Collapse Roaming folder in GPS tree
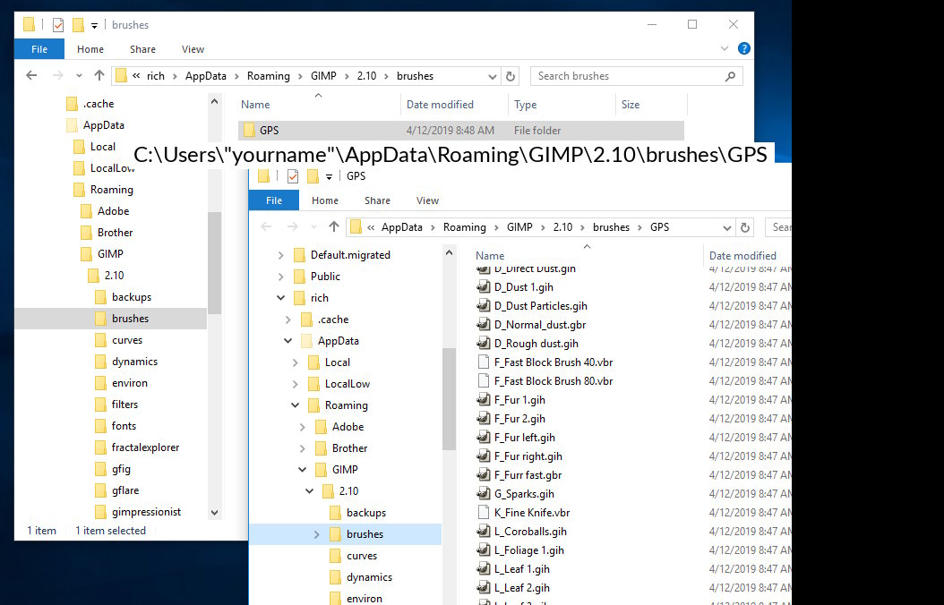Viewport: 944px width, 605px height. pos(295,405)
